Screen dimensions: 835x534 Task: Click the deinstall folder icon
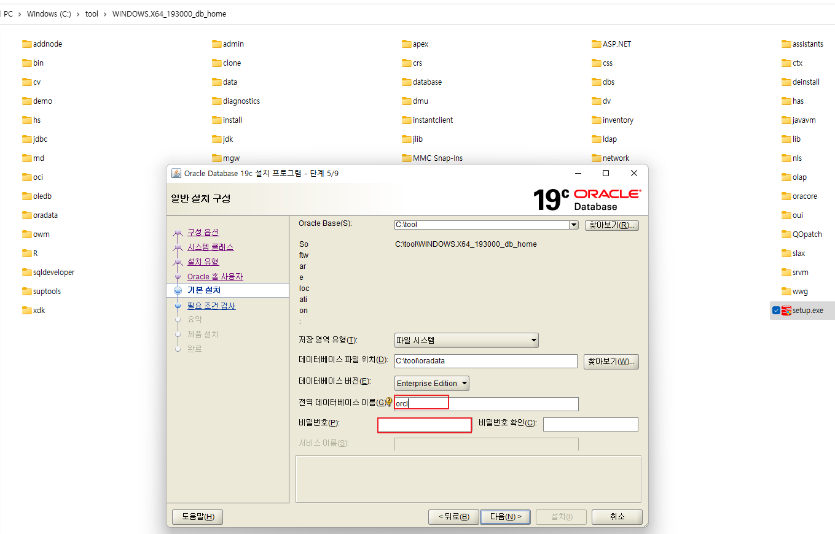[786, 82]
